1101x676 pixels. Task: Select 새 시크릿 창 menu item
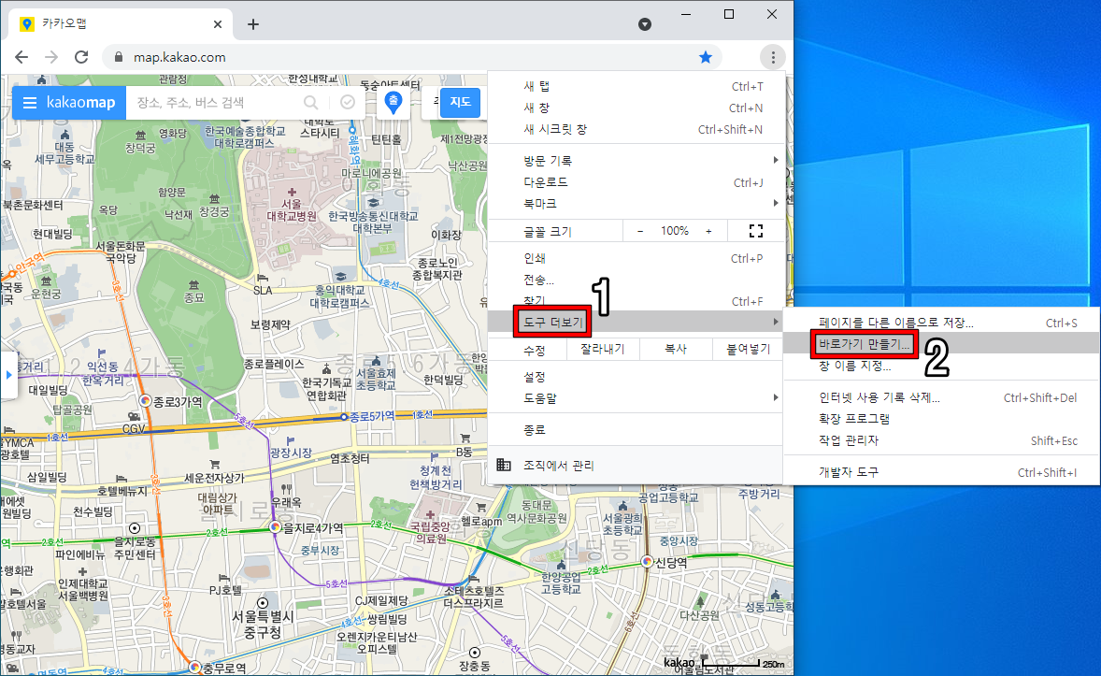[x=636, y=129]
